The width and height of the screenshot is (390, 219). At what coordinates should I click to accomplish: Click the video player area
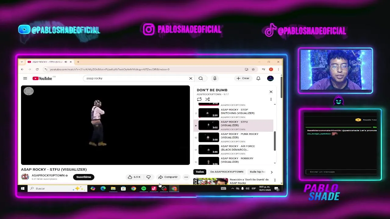[105, 125]
